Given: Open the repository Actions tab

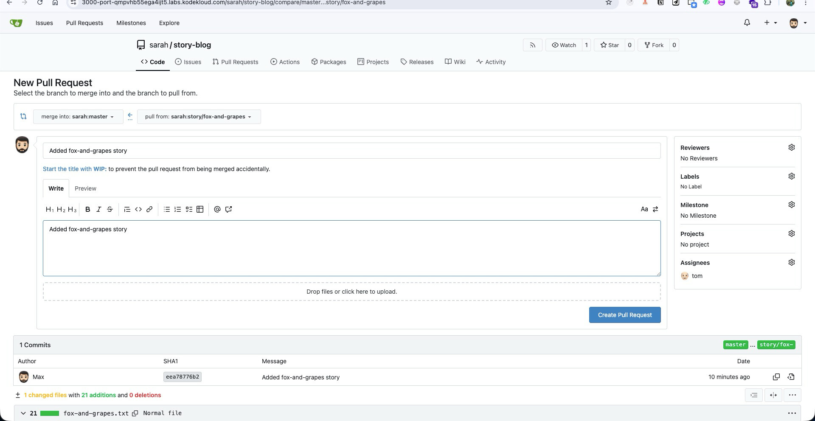Looking at the screenshot, I should 285,62.
